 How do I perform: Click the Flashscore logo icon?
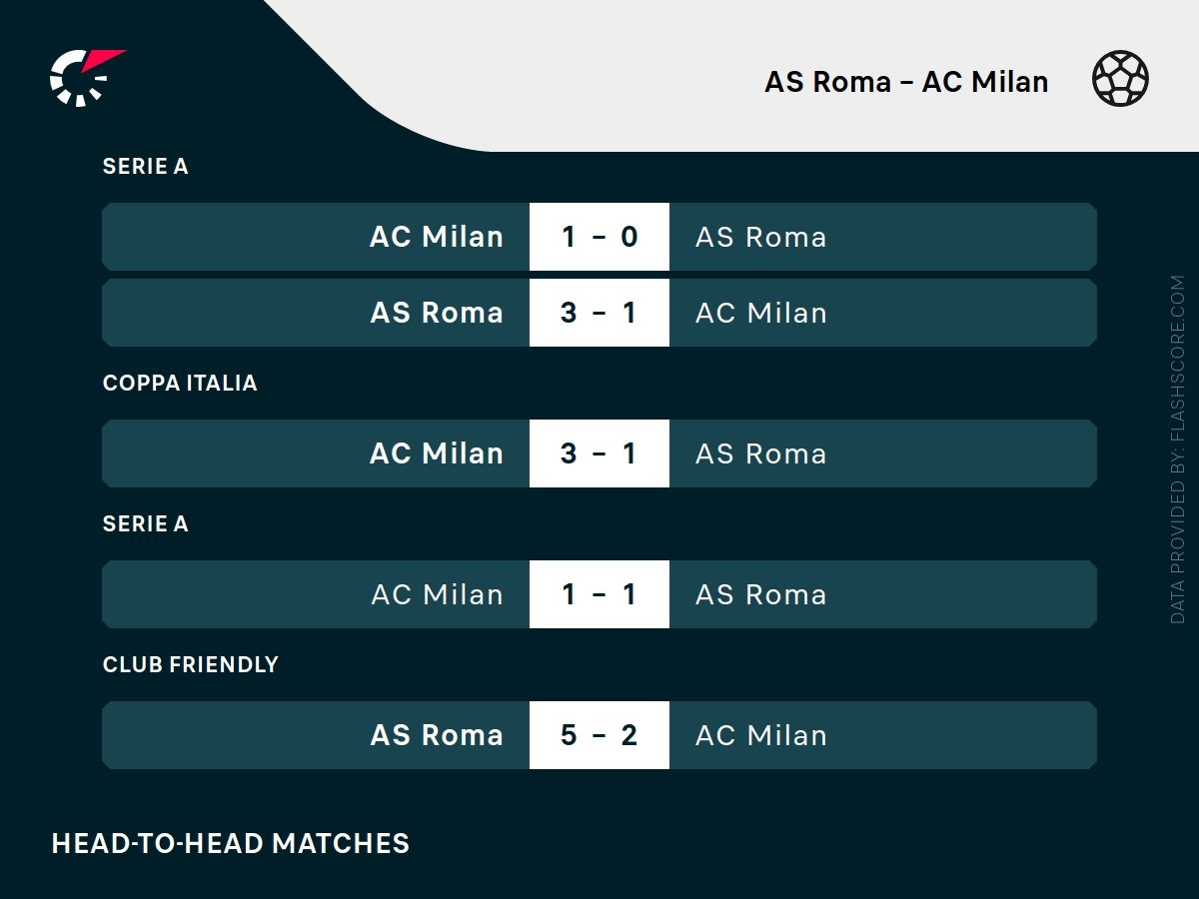[x=85, y=77]
